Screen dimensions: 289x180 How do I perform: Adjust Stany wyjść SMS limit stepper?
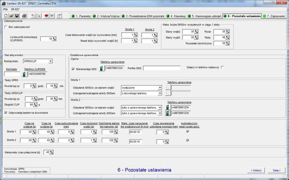[196, 37]
